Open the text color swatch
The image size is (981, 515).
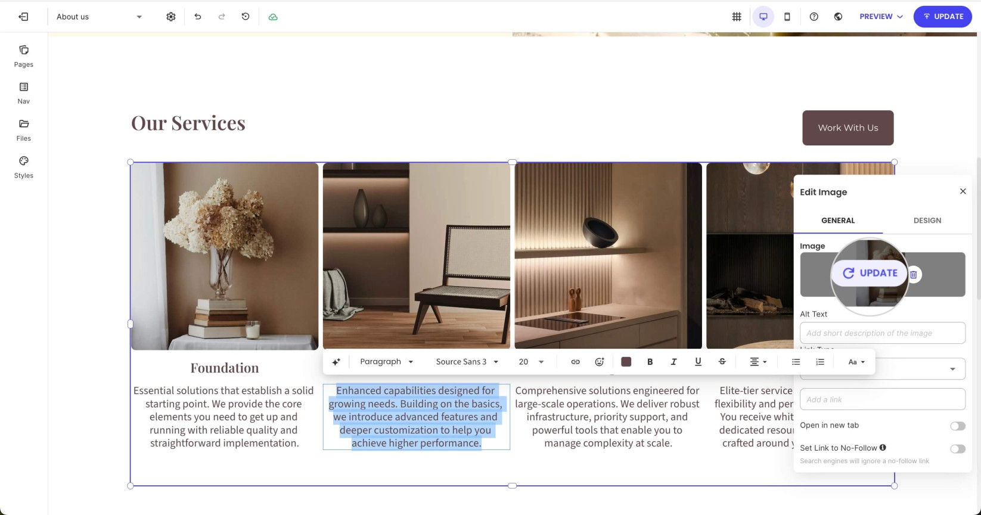tap(626, 362)
